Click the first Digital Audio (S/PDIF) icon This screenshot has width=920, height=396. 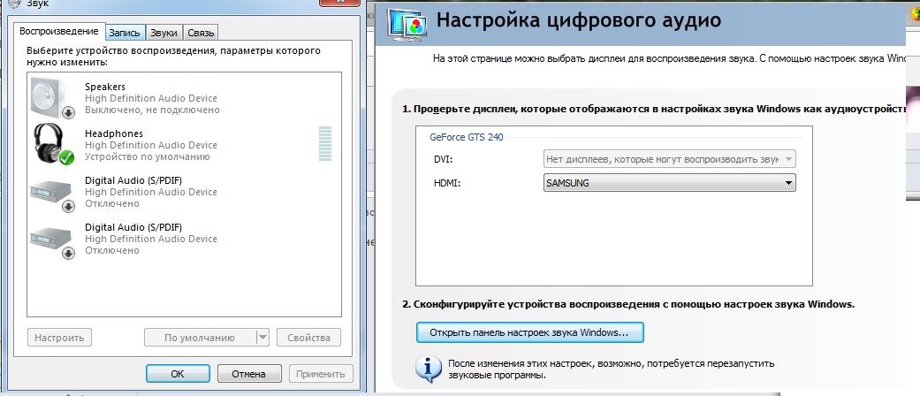click(52, 191)
